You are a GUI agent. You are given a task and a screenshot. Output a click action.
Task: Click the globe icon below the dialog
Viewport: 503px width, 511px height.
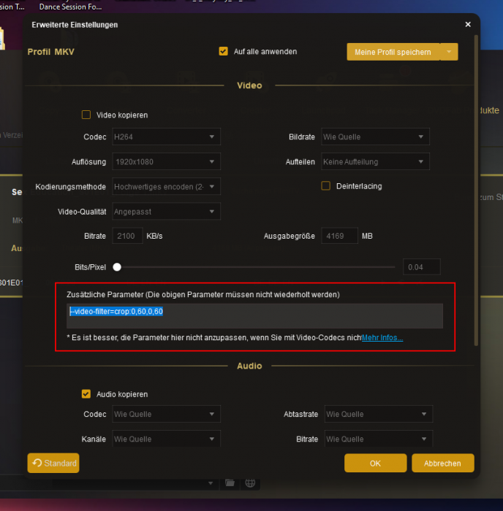pos(249,483)
